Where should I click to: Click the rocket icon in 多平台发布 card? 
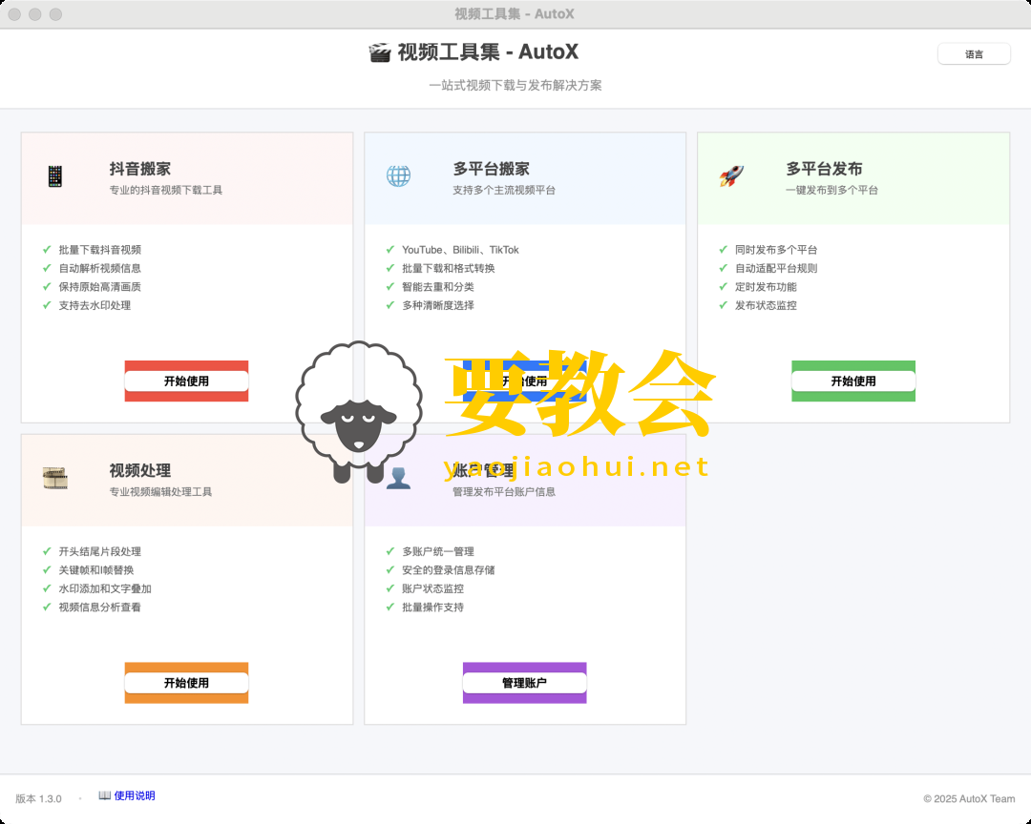(731, 176)
